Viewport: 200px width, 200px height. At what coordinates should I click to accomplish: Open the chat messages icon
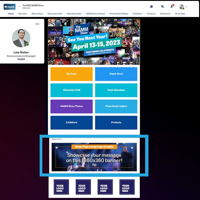pyautogui.click(x=162, y=7)
